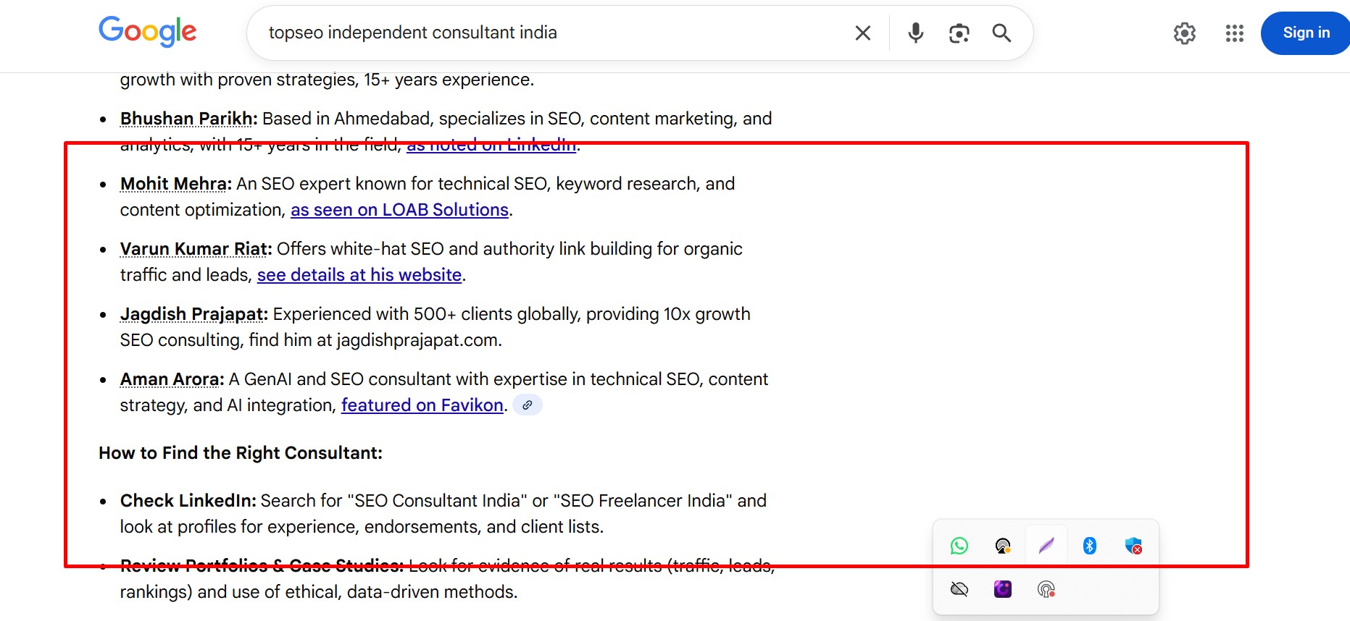Image resolution: width=1350 pixels, height=621 pixels.
Task: Open the Orbot app icon
Action: pyautogui.click(x=1001, y=588)
